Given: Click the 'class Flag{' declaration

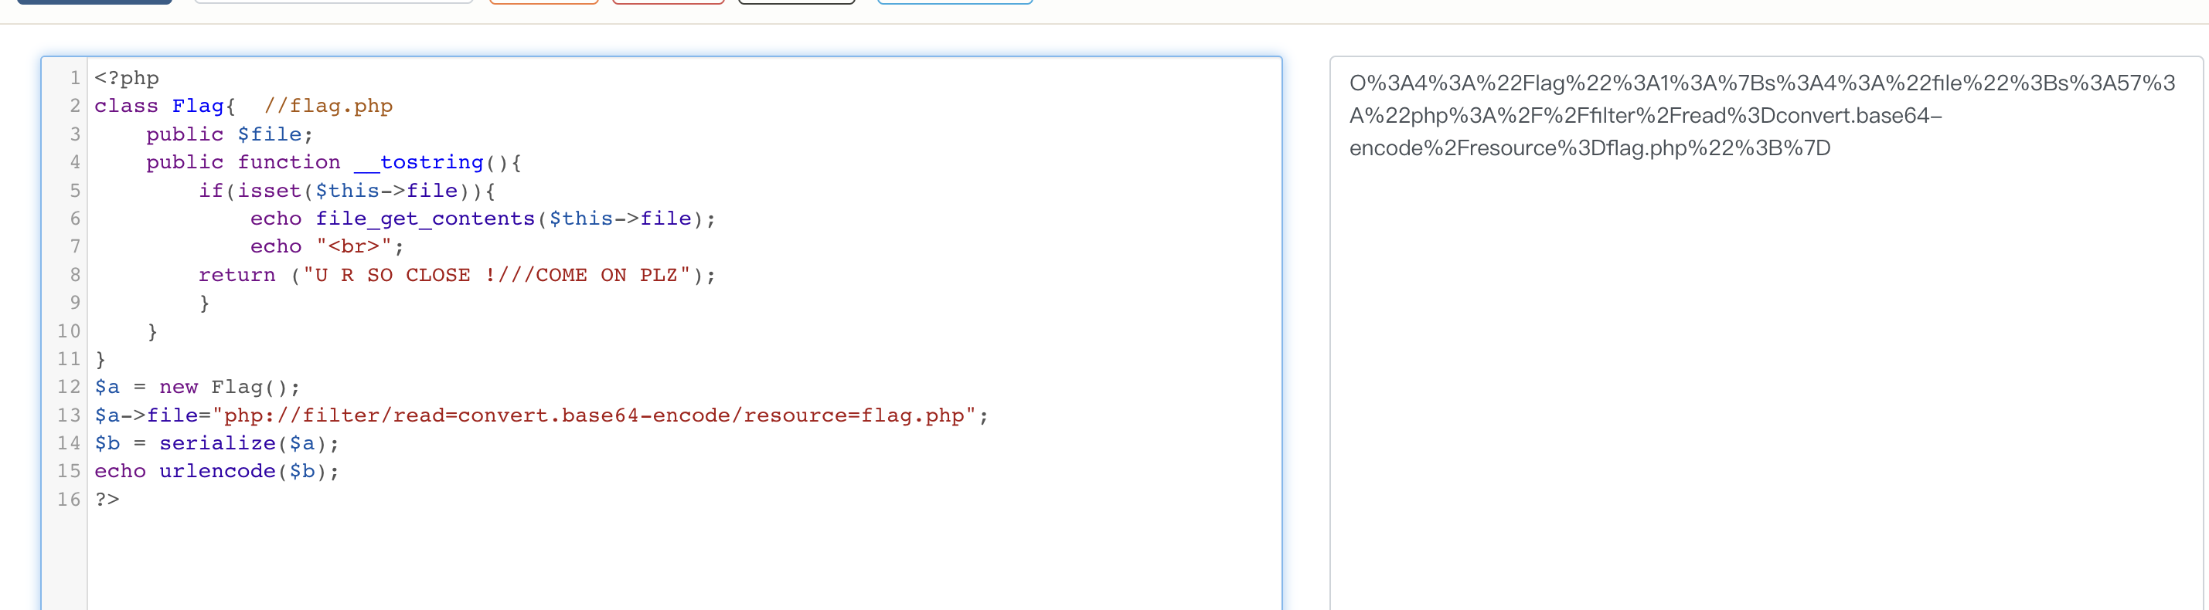Looking at the screenshot, I should coord(165,107).
